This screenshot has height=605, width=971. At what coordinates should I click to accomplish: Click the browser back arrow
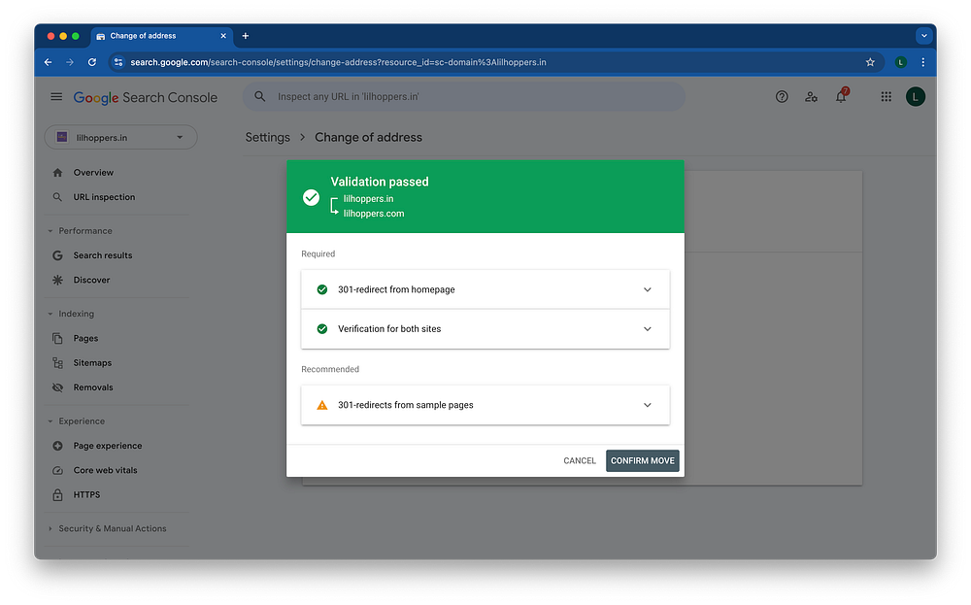click(x=49, y=62)
